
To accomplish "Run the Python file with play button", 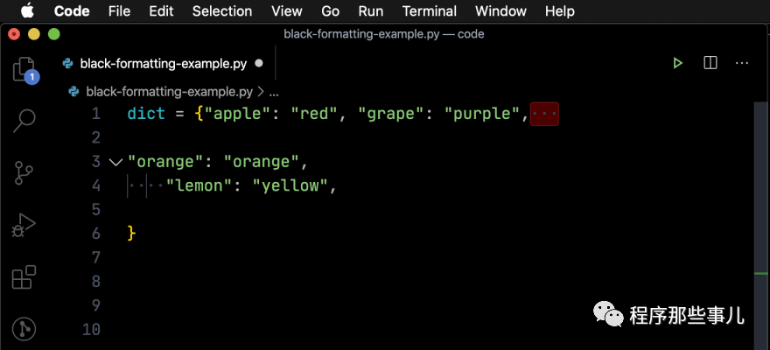I will [x=677, y=63].
